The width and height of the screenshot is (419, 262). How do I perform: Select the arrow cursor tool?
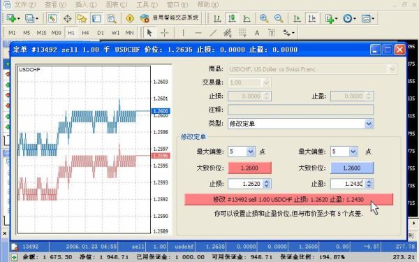[149, 33]
